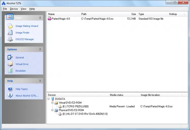Select the Physical DVD/CD-ROM tree item

[71, 110]
